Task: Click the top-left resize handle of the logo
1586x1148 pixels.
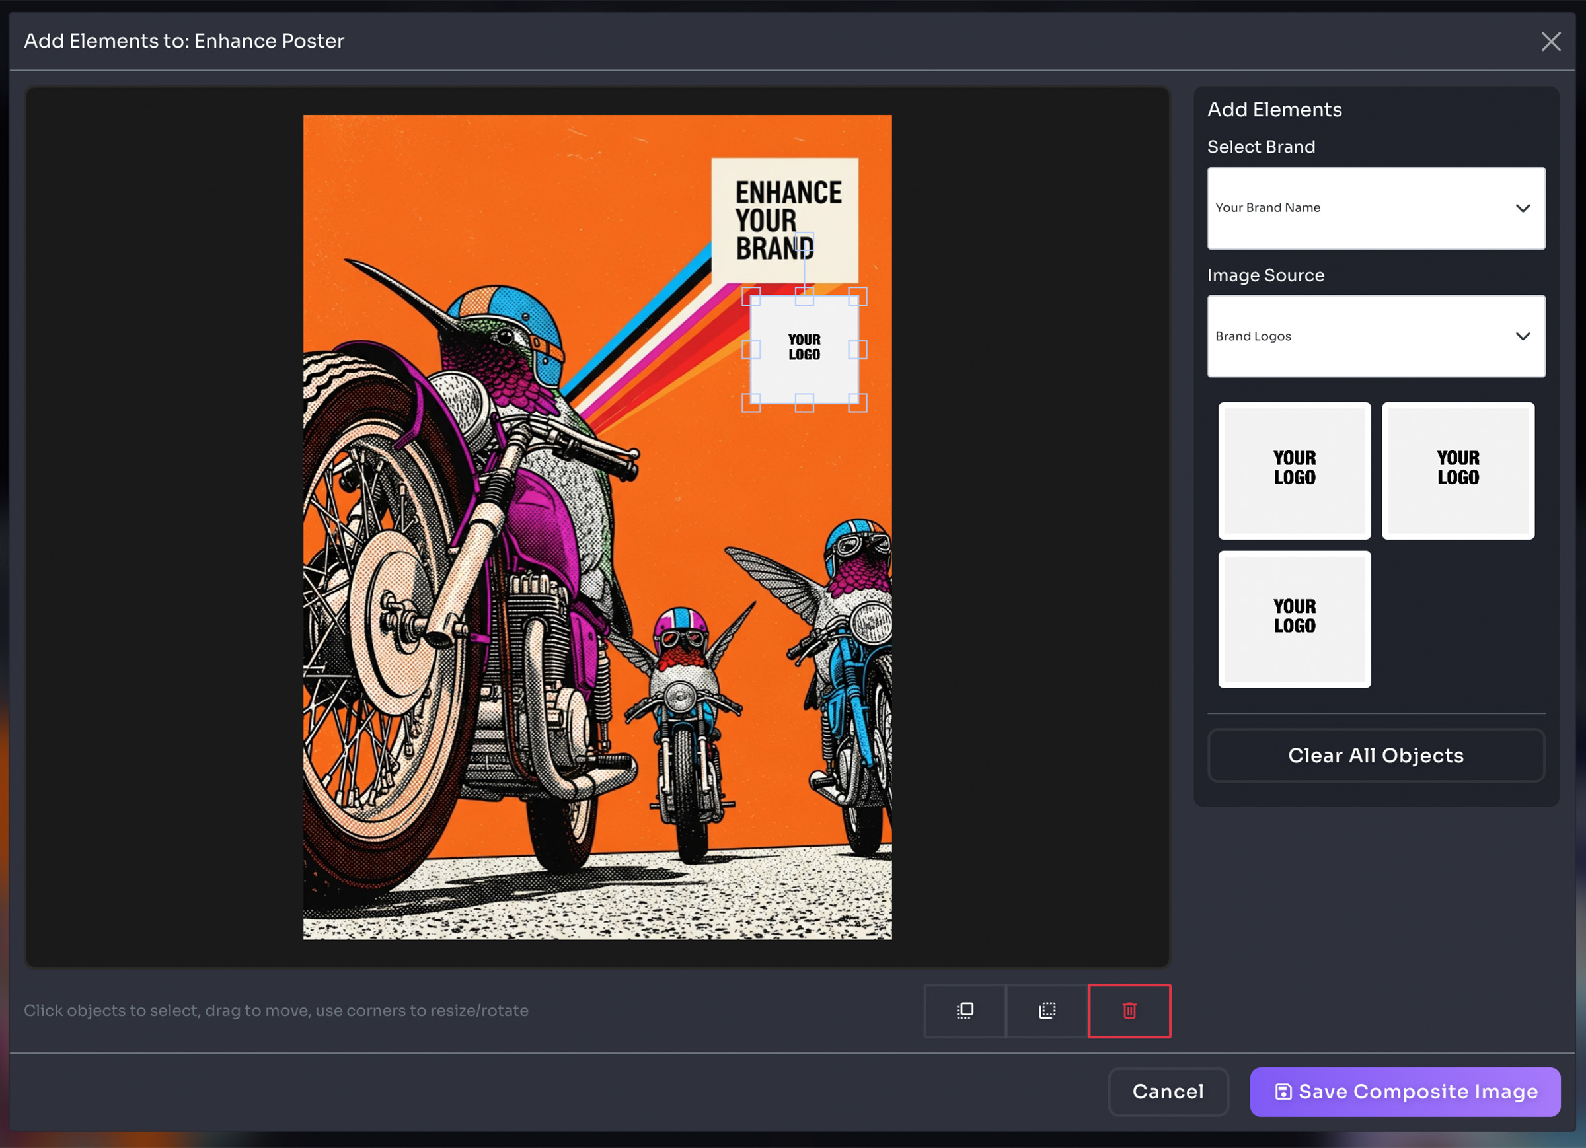Action: [x=751, y=297]
